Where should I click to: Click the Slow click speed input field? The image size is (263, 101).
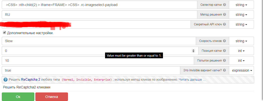click(x=98, y=41)
